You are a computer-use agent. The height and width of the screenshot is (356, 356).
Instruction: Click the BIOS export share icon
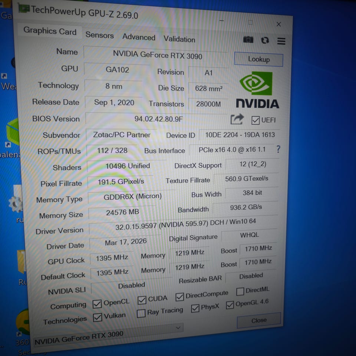pyautogui.click(x=237, y=119)
